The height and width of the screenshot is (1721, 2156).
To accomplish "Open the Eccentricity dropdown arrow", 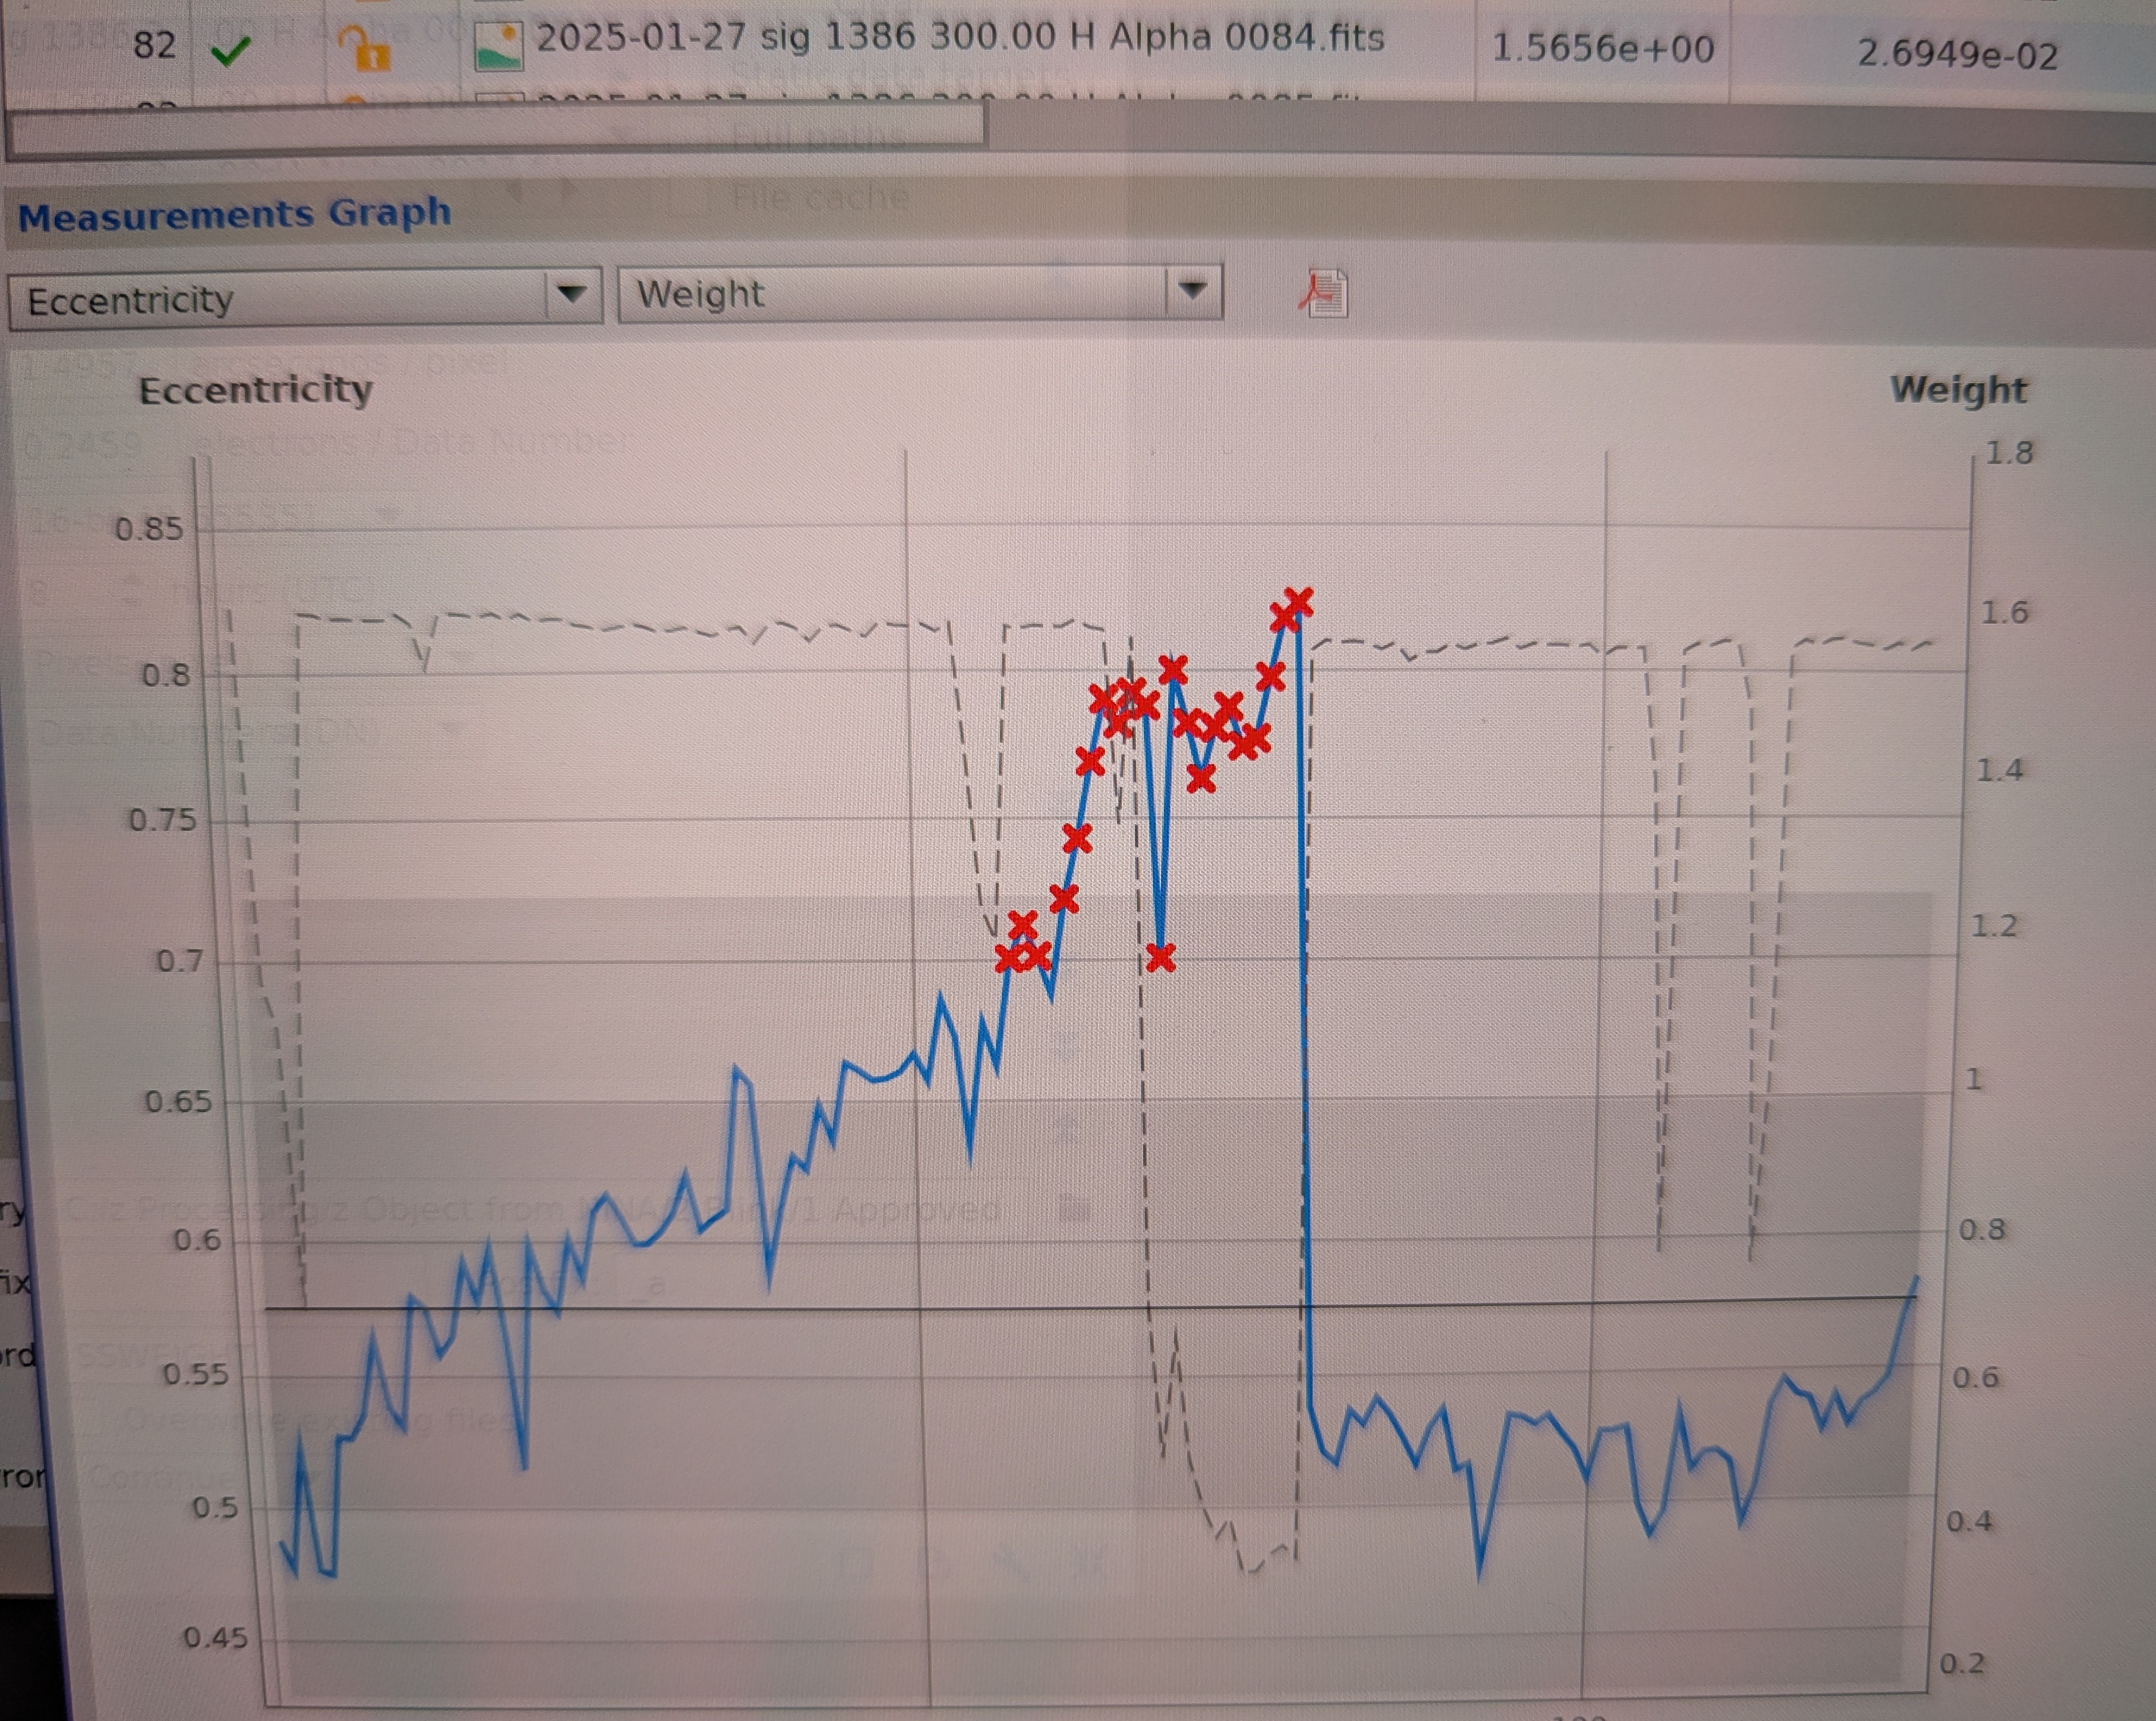I will click(571, 295).
